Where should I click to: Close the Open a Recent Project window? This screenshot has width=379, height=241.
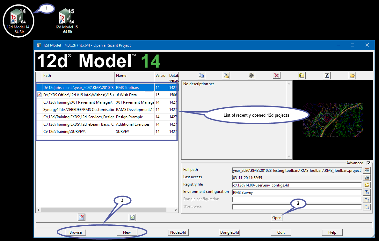point(367,45)
